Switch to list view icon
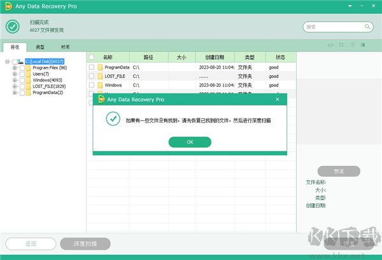The width and height of the screenshot is (382, 260). tap(352, 45)
